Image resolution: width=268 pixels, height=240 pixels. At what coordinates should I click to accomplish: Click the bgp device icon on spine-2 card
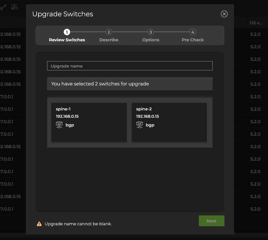tap(139, 125)
